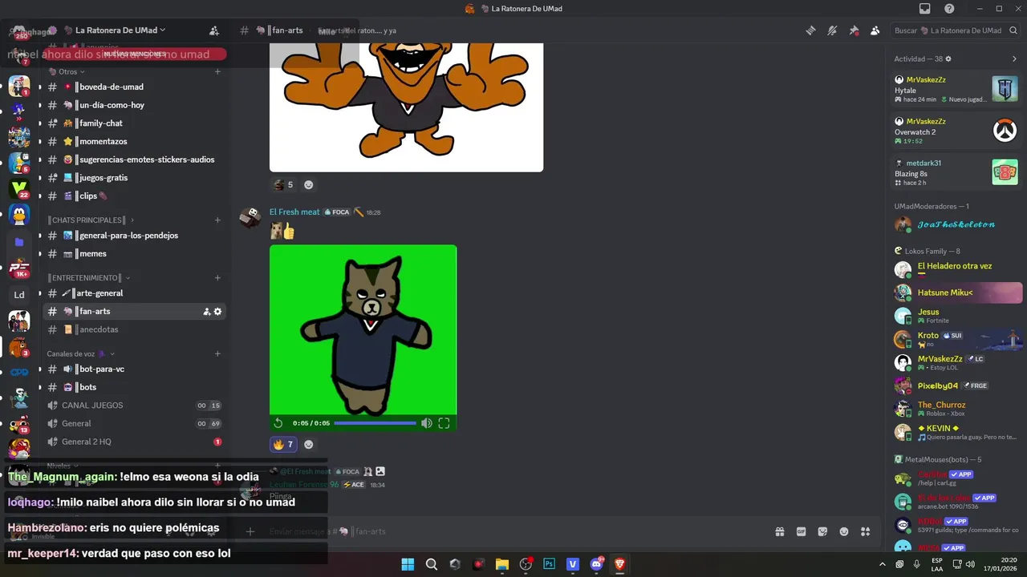The height and width of the screenshot is (577, 1027).
Task: Toggle channel notification mute bell icon
Action: pyautogui.click(x=832, y=30)
